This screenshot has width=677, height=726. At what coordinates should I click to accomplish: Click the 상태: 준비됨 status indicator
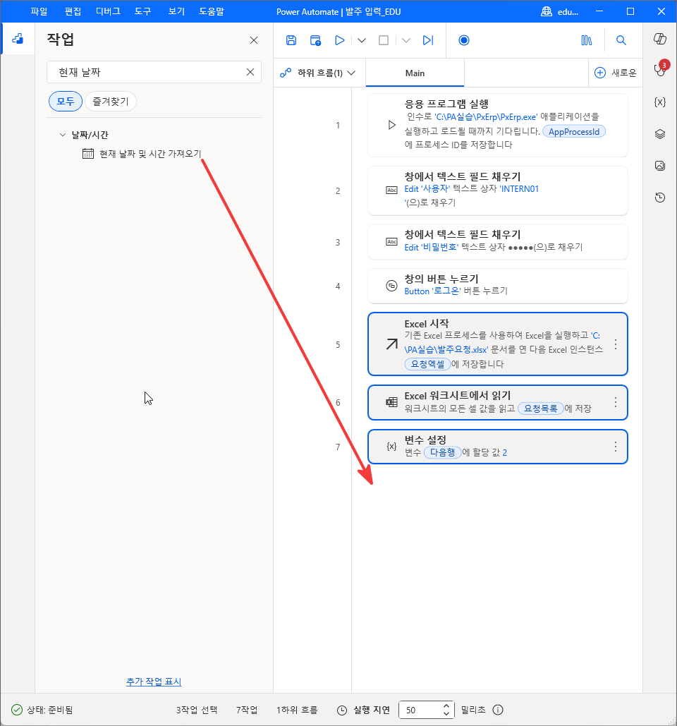coord(42,710)
